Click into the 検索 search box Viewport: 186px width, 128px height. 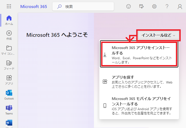pos(83,7)
